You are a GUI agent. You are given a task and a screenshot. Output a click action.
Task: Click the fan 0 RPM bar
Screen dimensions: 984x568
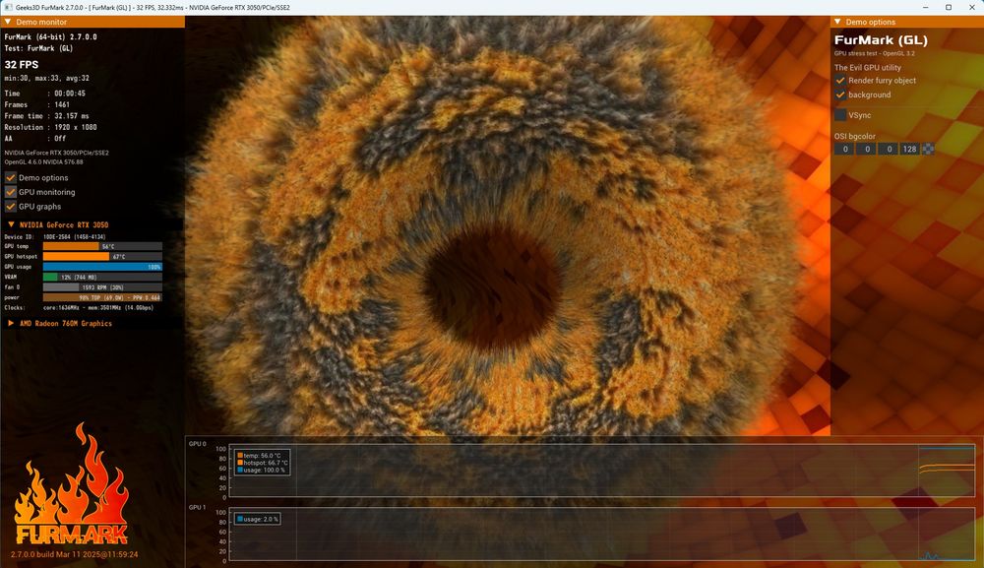(x=102, y=286)
